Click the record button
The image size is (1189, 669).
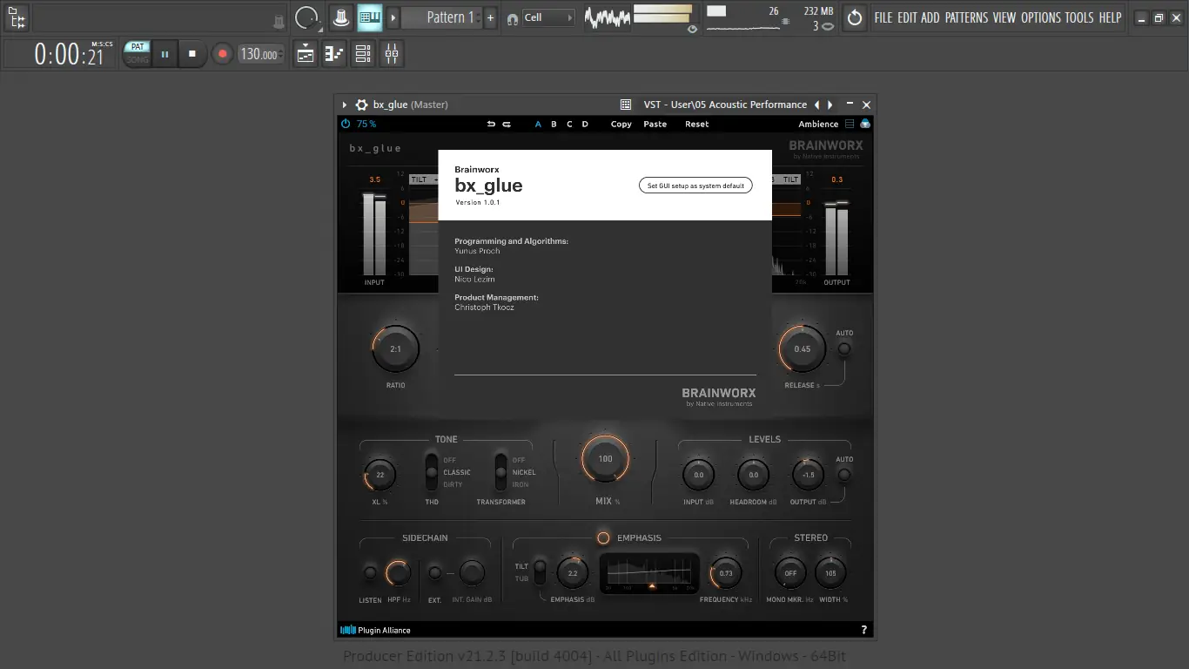222,54
